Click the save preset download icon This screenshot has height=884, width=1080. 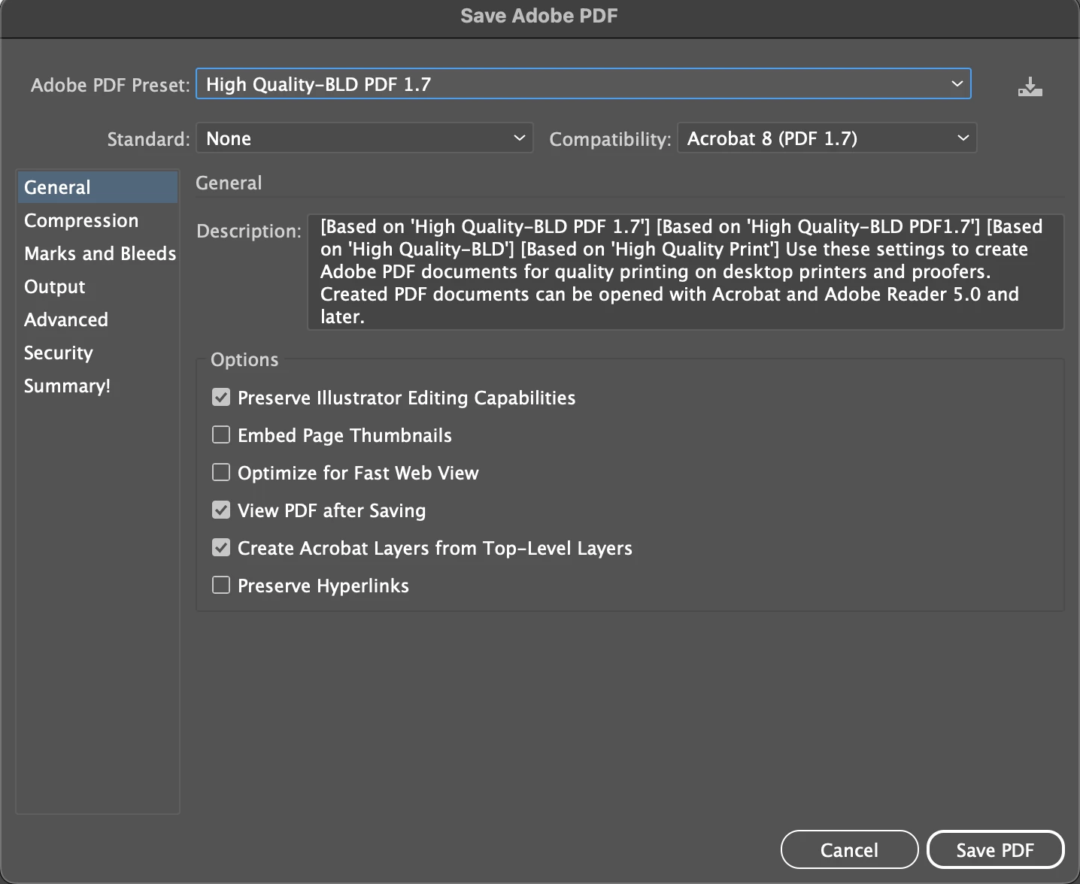[1030, 86]
